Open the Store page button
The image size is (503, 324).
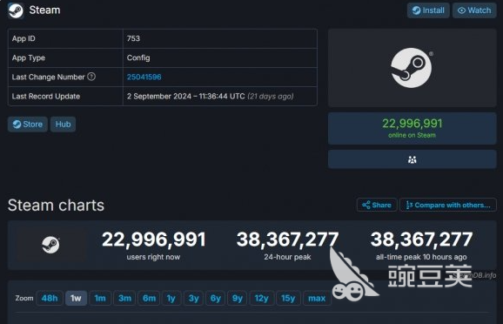pos(28,125)
